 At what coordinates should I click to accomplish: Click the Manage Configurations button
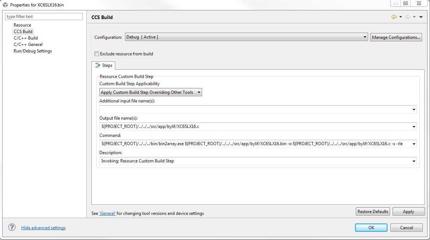click(396, 37)
